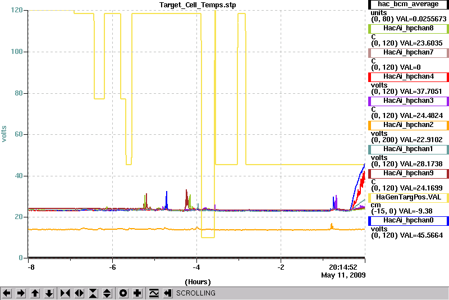The image size is (449, 300).
Task: Click the 'volts' y-axis label
Action: [x=4, y=134]
